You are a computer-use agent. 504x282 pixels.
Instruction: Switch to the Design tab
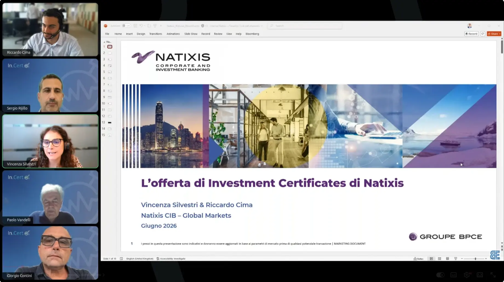point(141,34)
